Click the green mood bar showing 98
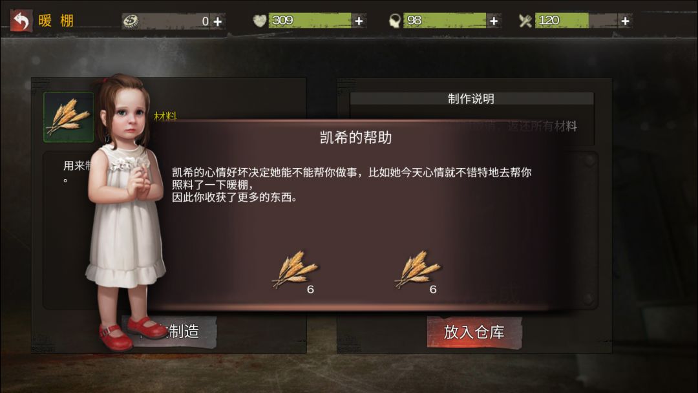The width and height of the screenshot is (698, 393). coord(445,21)
